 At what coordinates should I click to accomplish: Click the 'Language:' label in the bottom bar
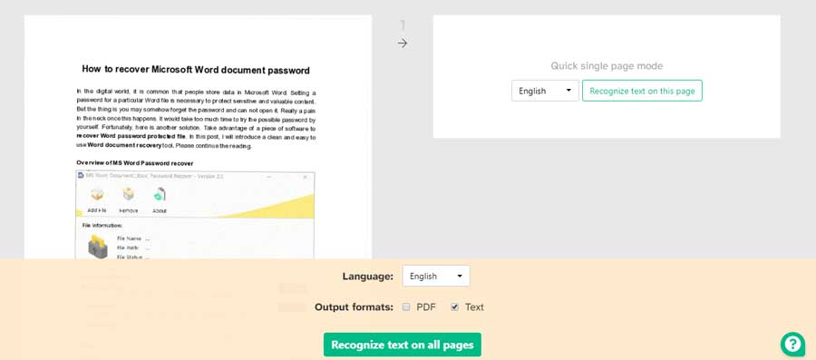[368, 277]
